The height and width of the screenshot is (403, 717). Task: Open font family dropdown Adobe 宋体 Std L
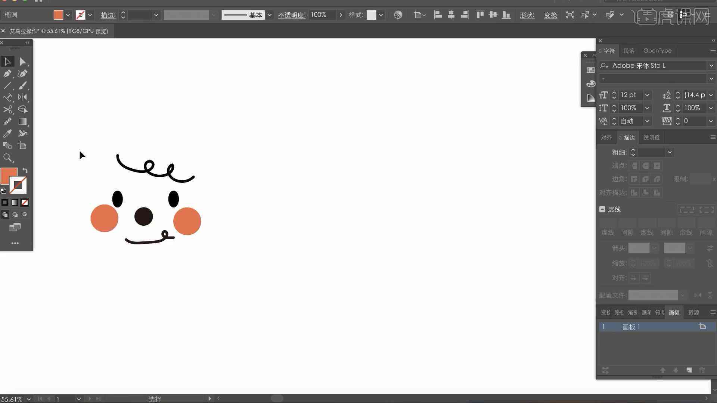711,65
